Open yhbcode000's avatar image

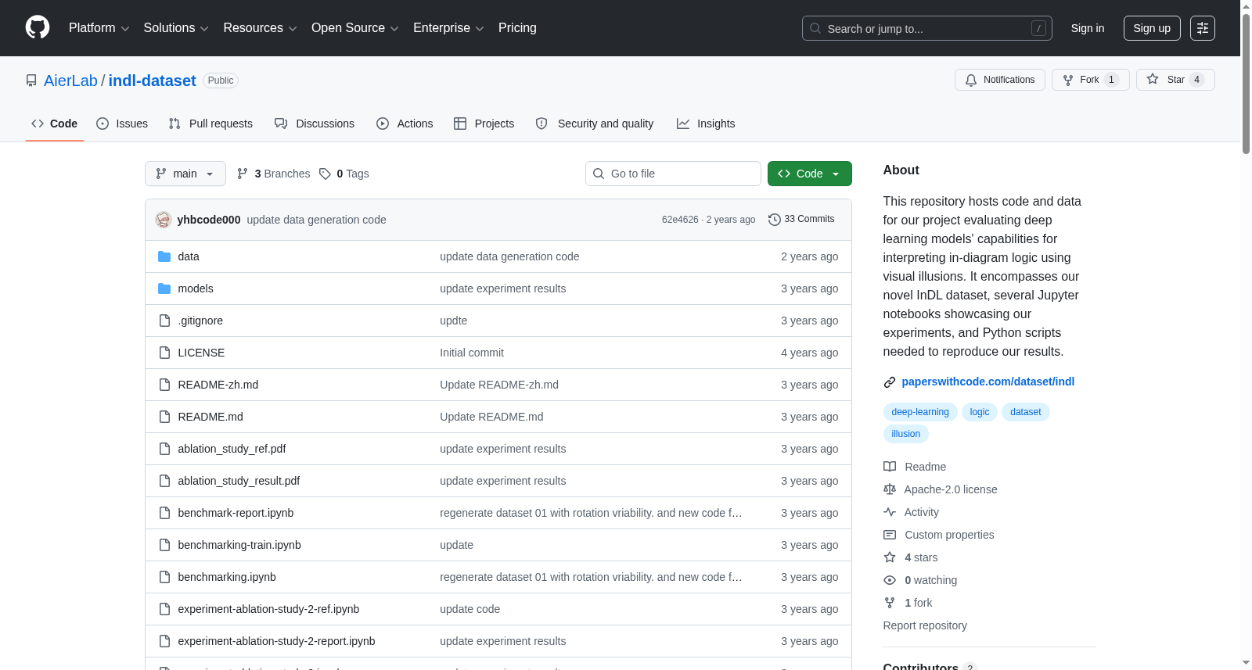tap(164, 220)
